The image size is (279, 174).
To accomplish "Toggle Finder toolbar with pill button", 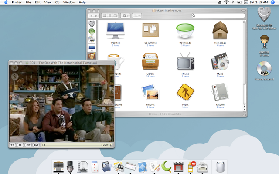I will pyautogui.click(x=243, y=10).
